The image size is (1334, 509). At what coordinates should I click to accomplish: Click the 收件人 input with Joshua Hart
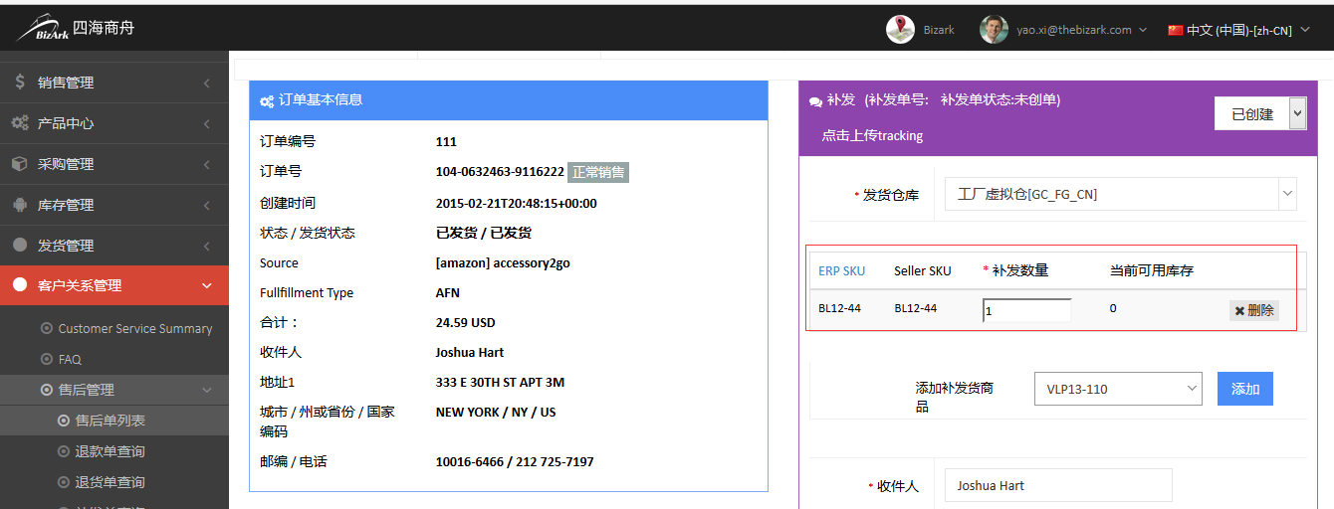[1058, 485]
